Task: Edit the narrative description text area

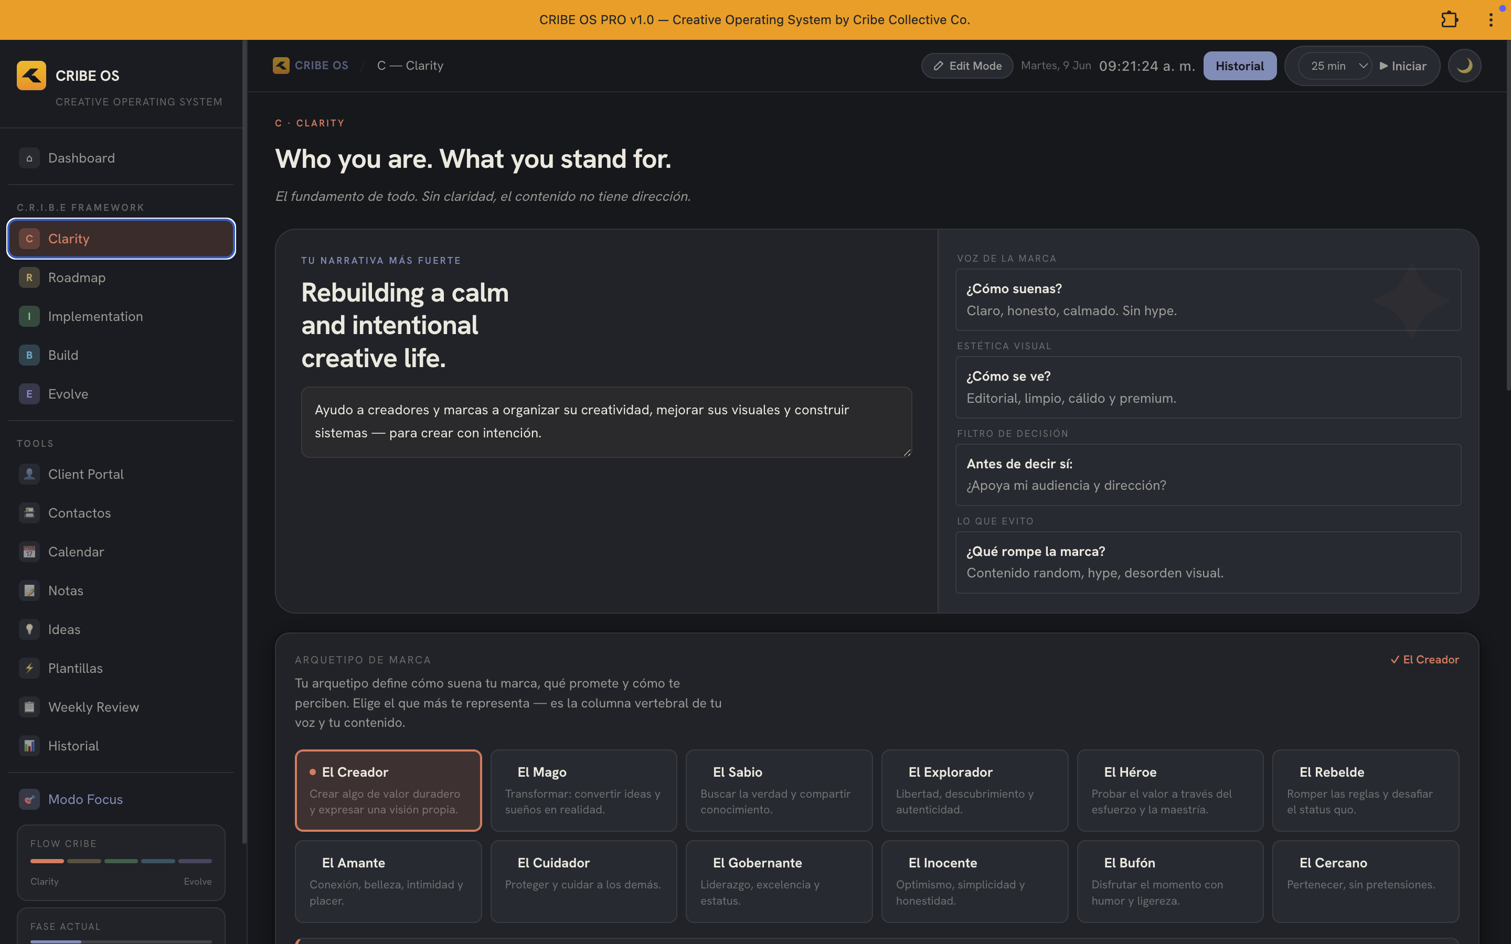Action: pyautogui.click(x=606, y=422)
